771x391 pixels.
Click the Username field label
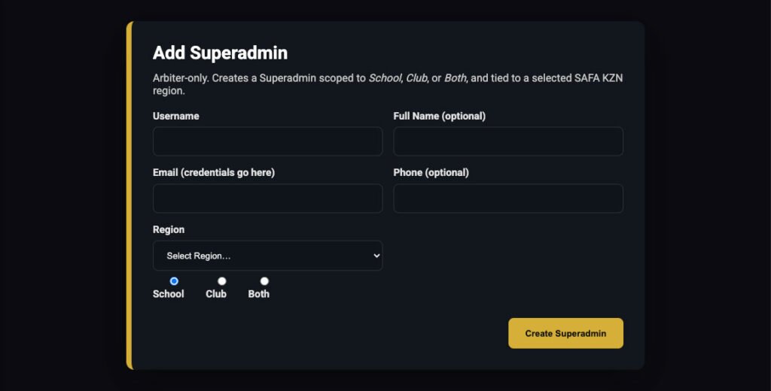(176, 116)
